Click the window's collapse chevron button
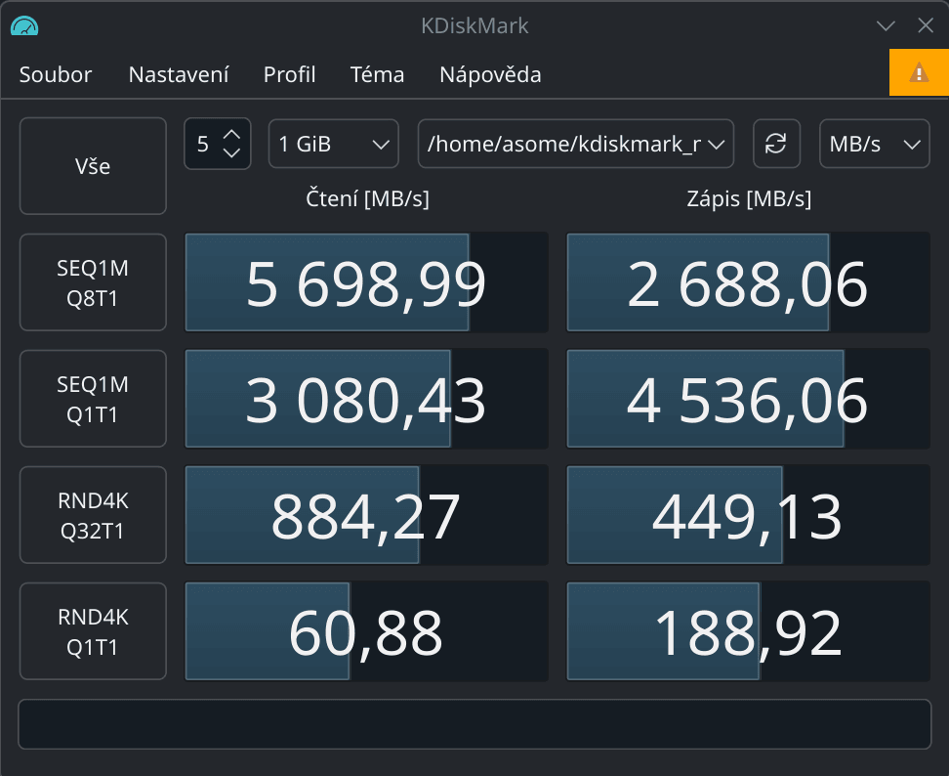This screenshot has width=949, height=776. pos(886,25)
